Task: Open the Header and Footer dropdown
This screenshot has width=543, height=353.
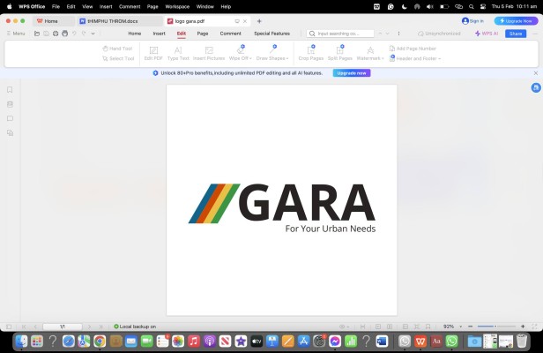Action: pos(415,58)
